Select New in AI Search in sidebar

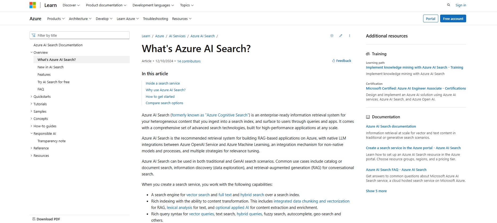pyautogui.click(x=50, y=67)
